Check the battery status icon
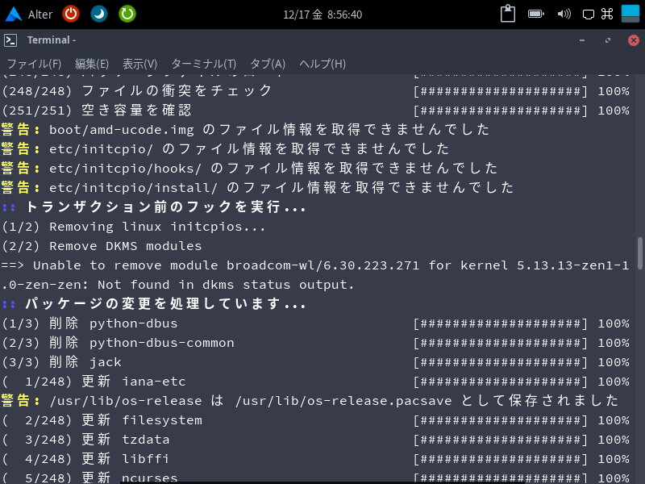This screenshot has height=484, width=645. coord(535,14)
